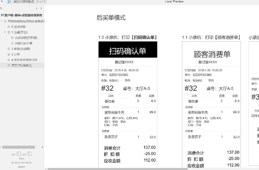Click page icon beside 其它打印单格式 tree row
Screen dimensions: 259x170
pos(9,66)
